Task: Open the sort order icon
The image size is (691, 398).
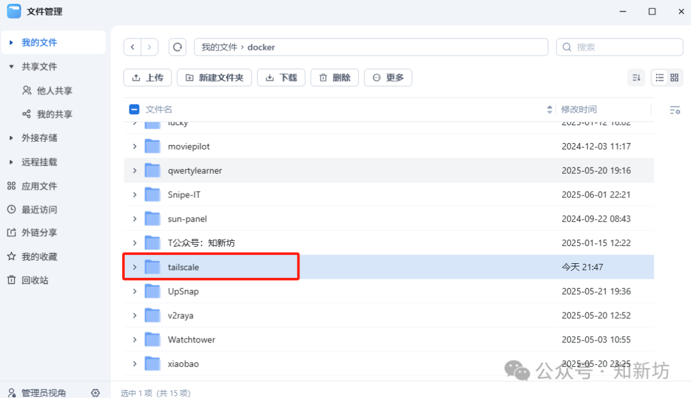Action: [x=636, y=77]
